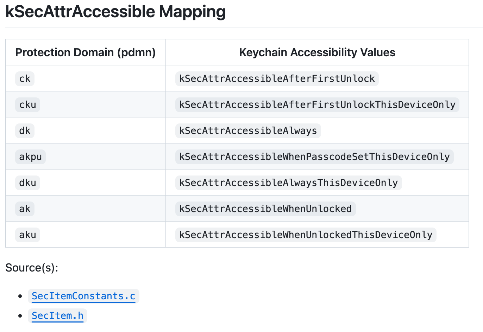Click the 'kSecAttrAccessible Mapping' heading
Viewport: 483px width, 332px height.
tap(115, 12)
